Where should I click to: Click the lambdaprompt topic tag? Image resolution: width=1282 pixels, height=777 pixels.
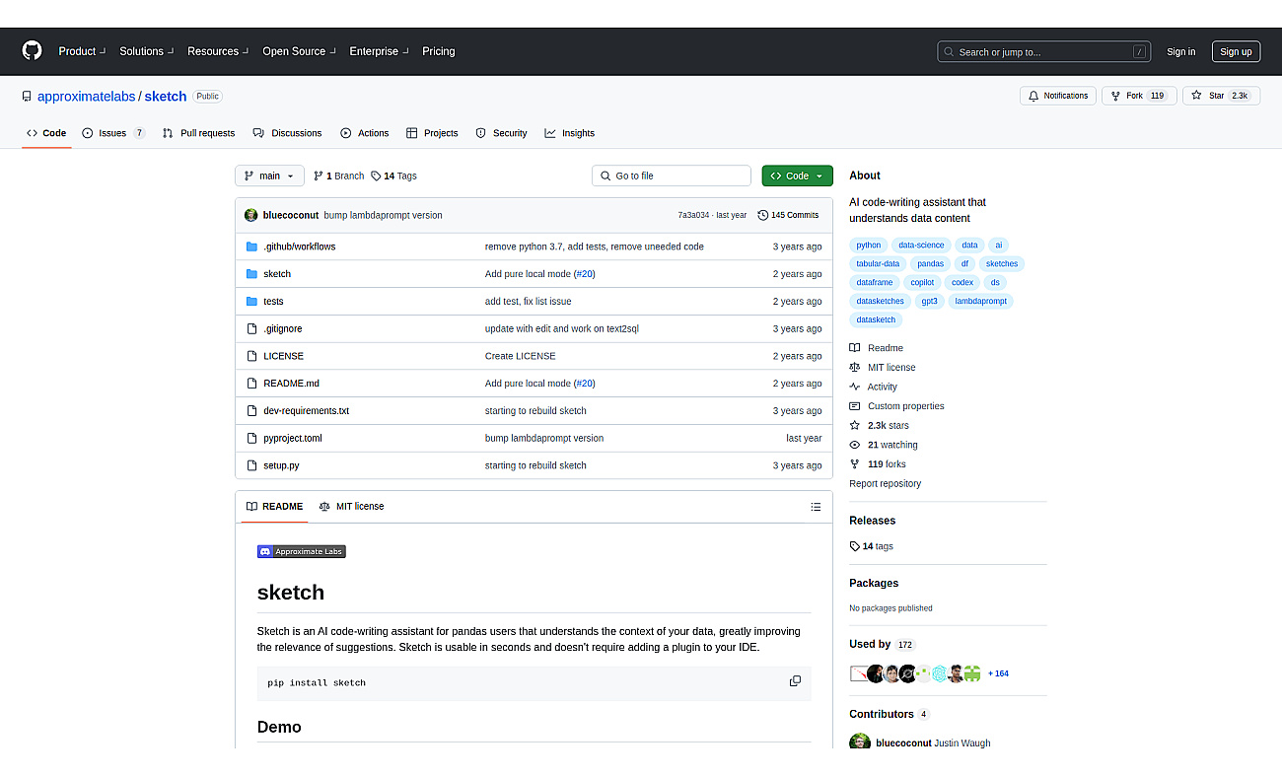(x=981, y=301)
